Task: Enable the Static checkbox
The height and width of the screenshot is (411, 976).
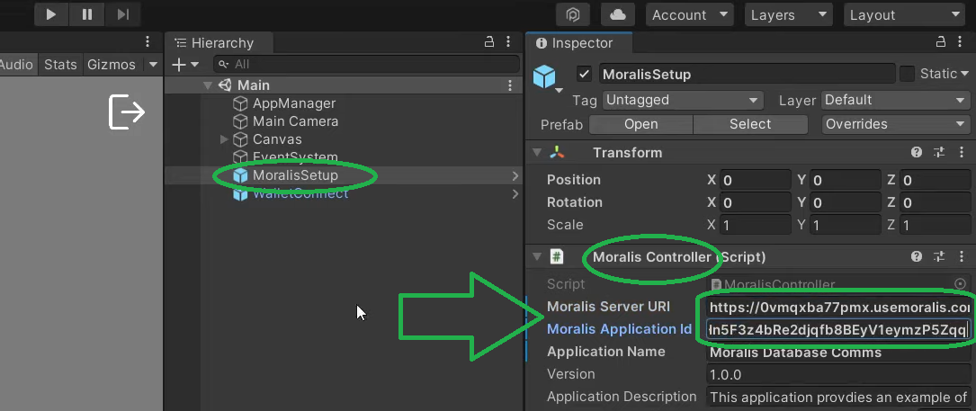Action: [908, 74]
